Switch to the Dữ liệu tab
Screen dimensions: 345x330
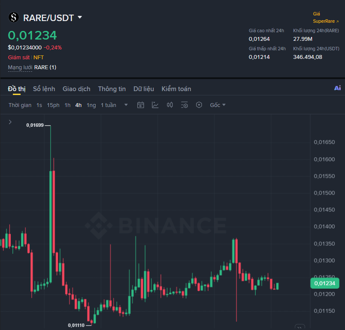point(144,89)
